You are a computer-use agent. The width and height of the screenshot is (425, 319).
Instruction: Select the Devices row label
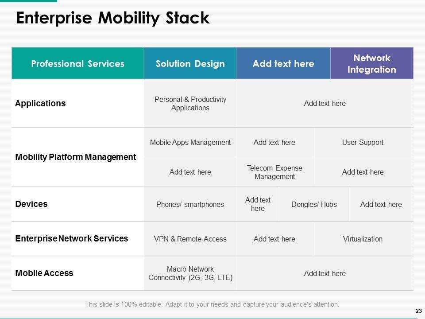pos(31,204)
